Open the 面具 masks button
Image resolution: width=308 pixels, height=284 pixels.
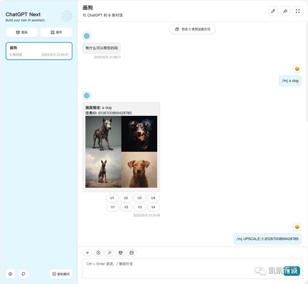(x=22, y=32)
